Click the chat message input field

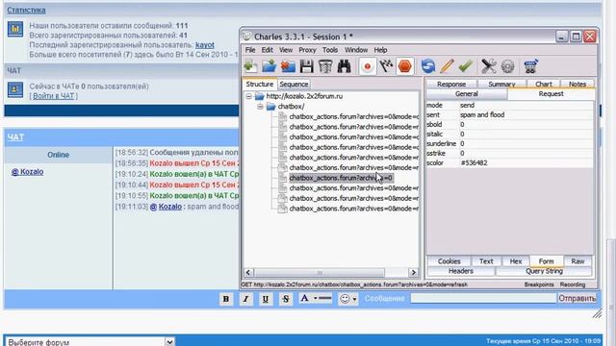[x=483, y=298]
